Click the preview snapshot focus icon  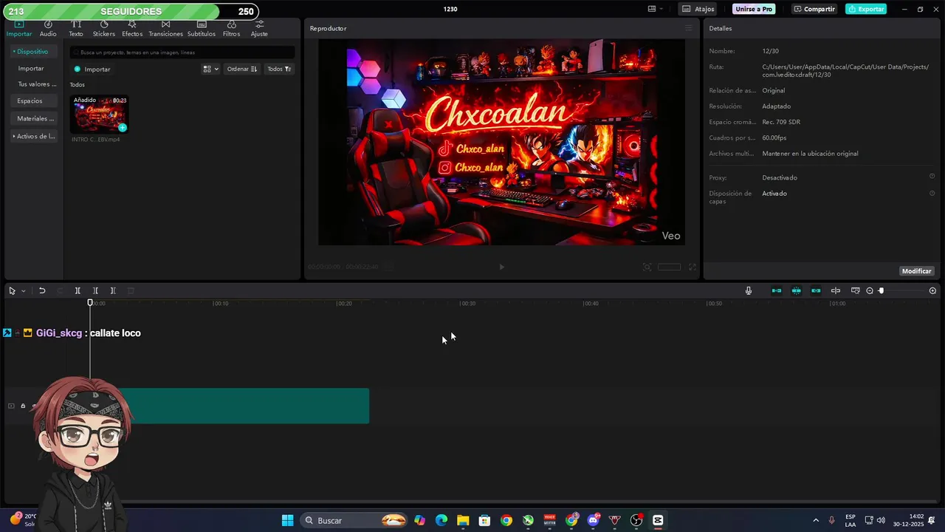(647, 267)
